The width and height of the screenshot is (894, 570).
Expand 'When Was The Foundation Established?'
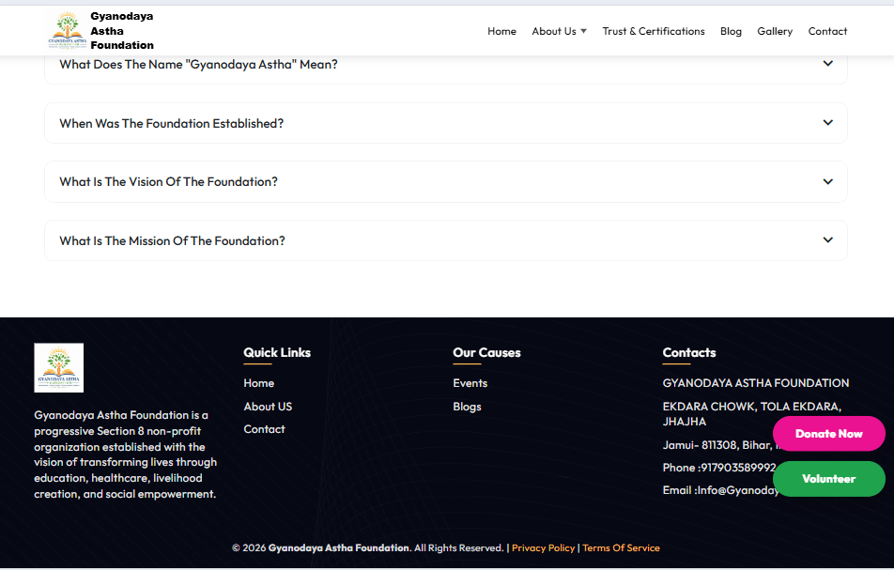pyautogui.click(x=446, y=123)
